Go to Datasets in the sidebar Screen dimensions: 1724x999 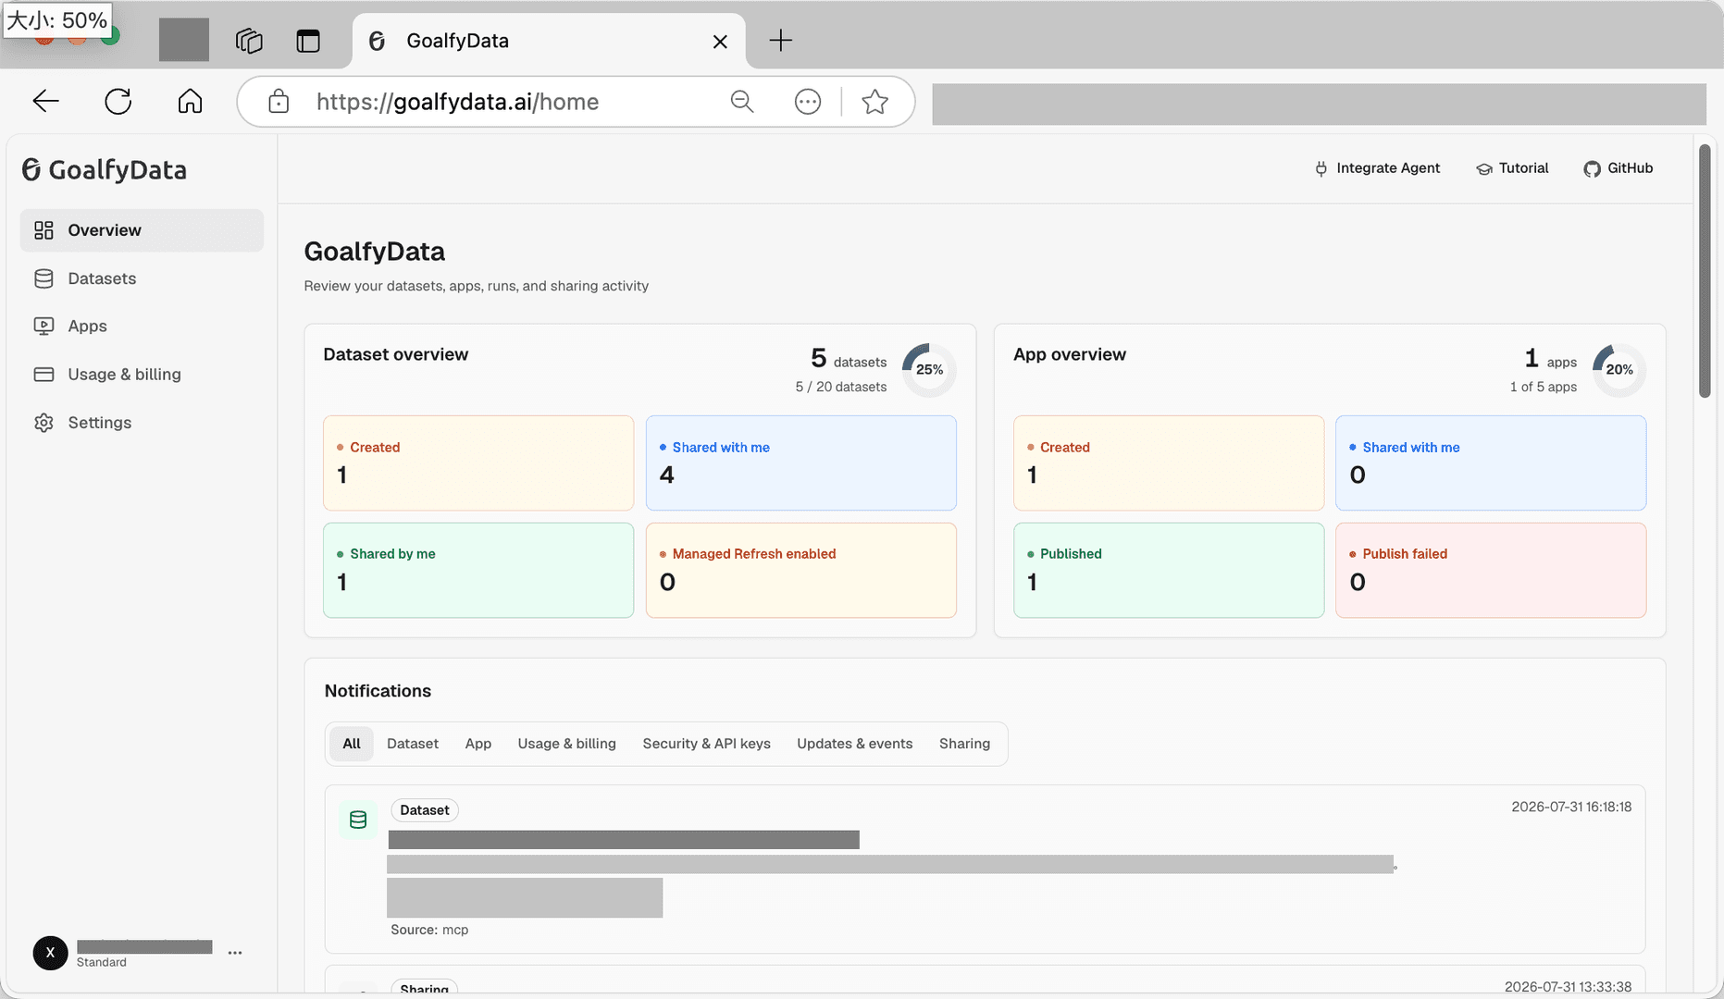coord(142,278)
